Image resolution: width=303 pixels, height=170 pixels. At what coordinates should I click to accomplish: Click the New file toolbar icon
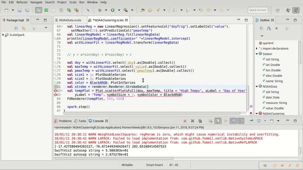coord(6,10)
